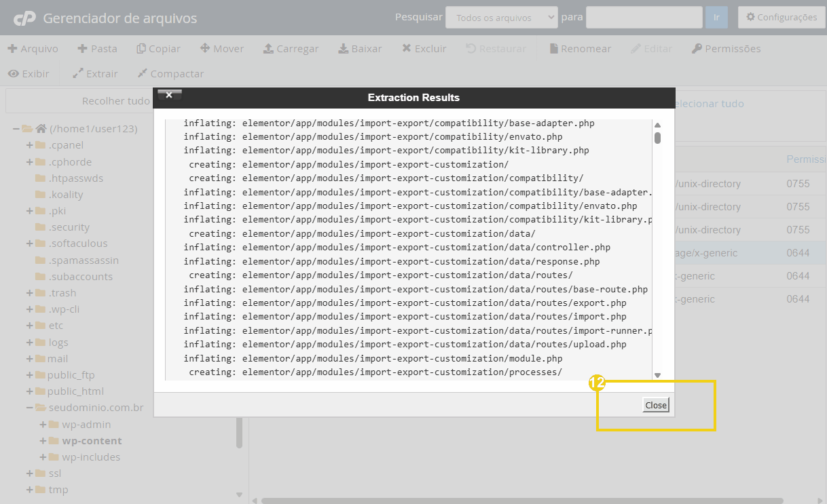Viewport: 827px width, 504px height.
Task: Click the log line ending data/response.php
Action: tap(392, 261)
